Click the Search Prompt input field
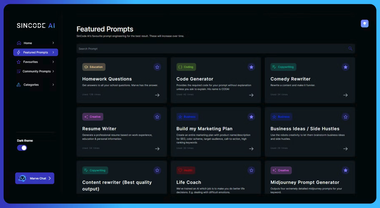This screenshot has width=380, height=208. coord(216,49)
